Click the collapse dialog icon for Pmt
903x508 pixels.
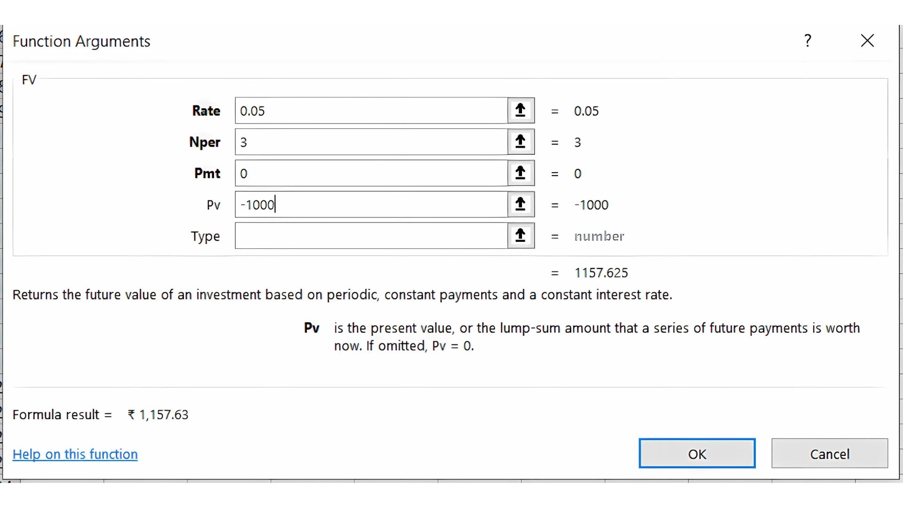pyautogui.click(x=521, y=173)
